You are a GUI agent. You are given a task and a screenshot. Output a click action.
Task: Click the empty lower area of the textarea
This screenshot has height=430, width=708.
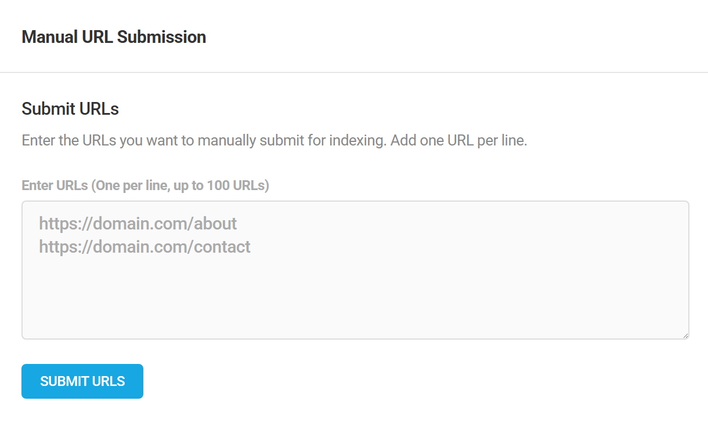(355, 301)
